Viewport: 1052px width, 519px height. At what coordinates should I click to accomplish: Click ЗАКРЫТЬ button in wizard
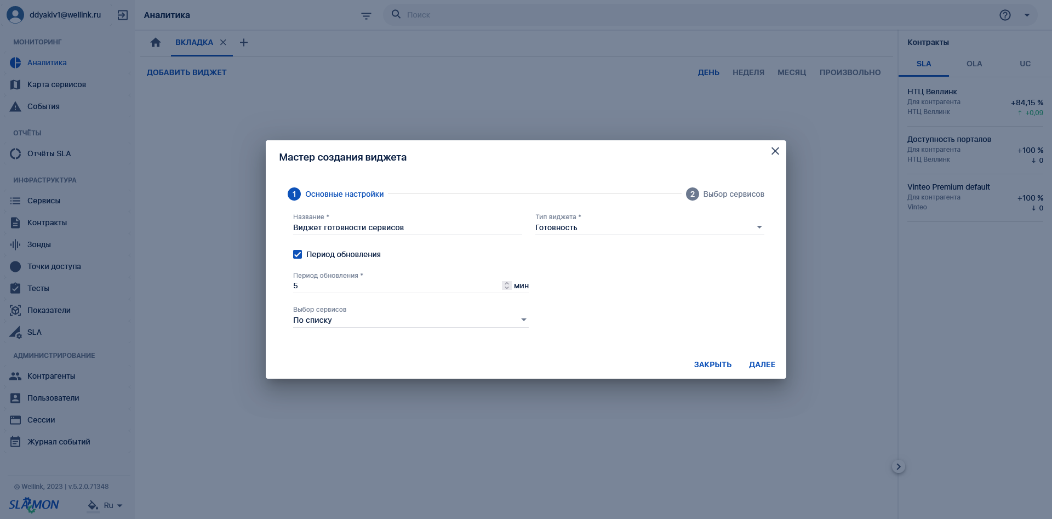[713, 364]
